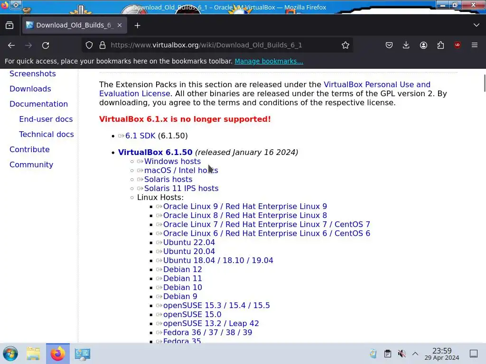Open Technical docs sidebar link

point(46,134)
